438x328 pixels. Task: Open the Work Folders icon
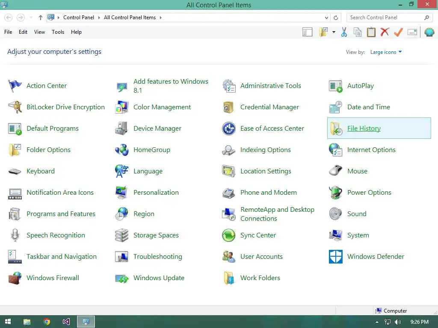229,278
